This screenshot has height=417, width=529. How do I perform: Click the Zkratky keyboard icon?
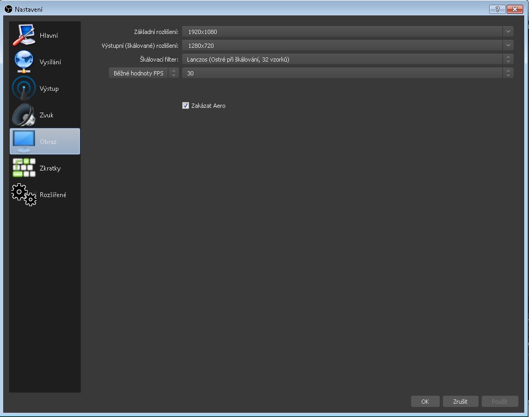(x=24, y=168)
